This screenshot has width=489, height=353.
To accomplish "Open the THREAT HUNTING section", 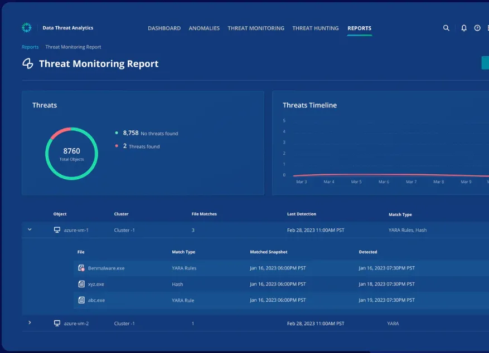I will [x=315, y=28].
